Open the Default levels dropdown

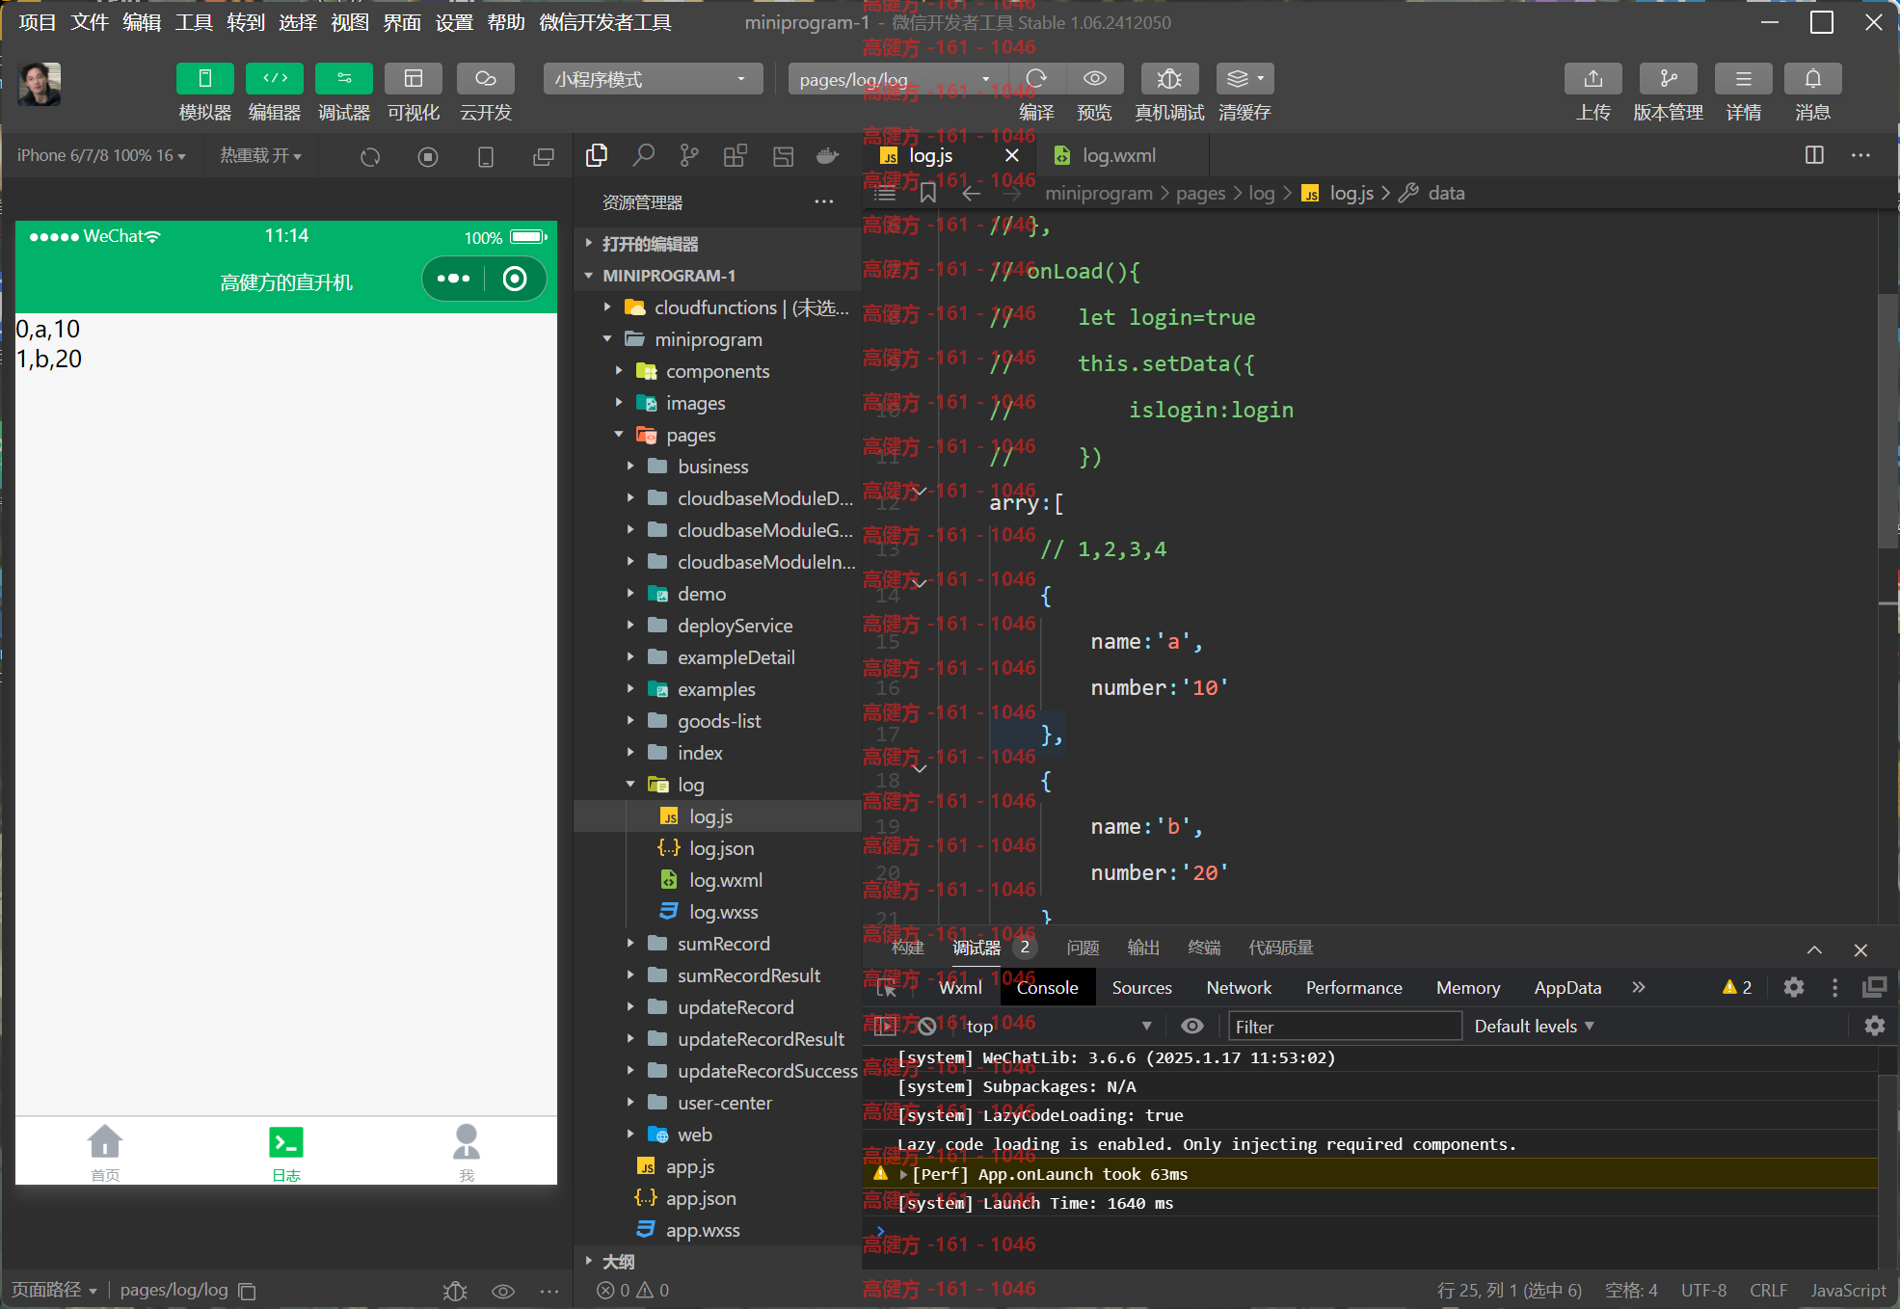pyautogui.click(x=1534, y=1027)
